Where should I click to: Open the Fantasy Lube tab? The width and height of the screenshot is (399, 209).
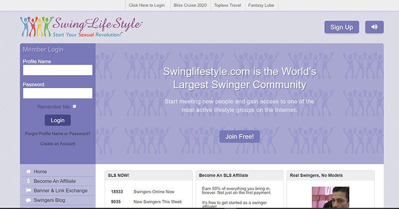pos(261,5)
